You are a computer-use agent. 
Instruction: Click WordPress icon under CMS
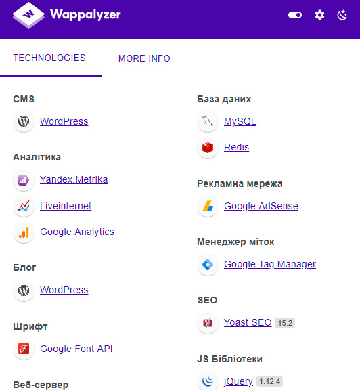(x=24, y=121)
